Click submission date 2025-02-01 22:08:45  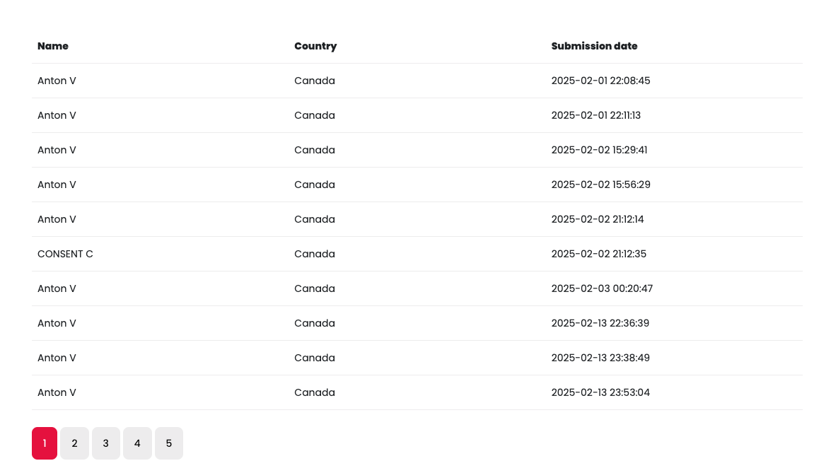coord(600,81)
